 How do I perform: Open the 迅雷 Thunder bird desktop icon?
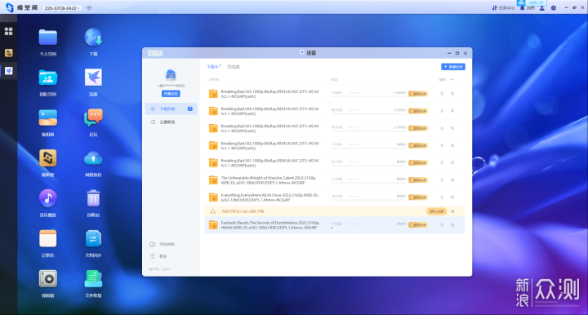[93, 78]
